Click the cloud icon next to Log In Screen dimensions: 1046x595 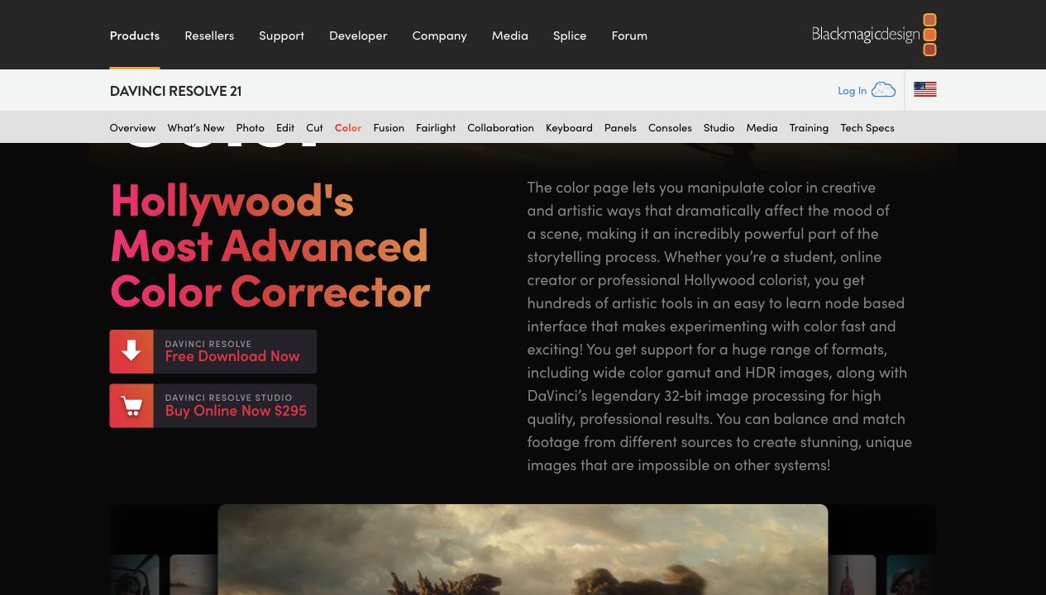(883, 90)
